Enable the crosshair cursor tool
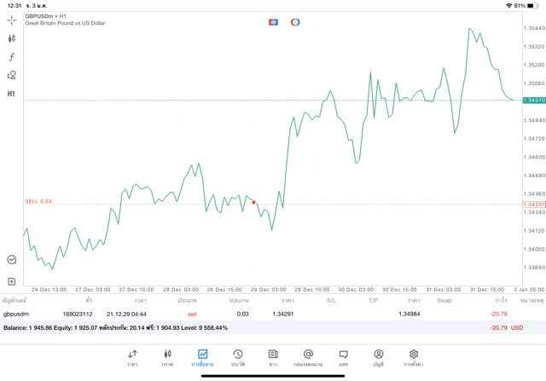The height and width of the screenshot is (381, 546). pos(12,20)
